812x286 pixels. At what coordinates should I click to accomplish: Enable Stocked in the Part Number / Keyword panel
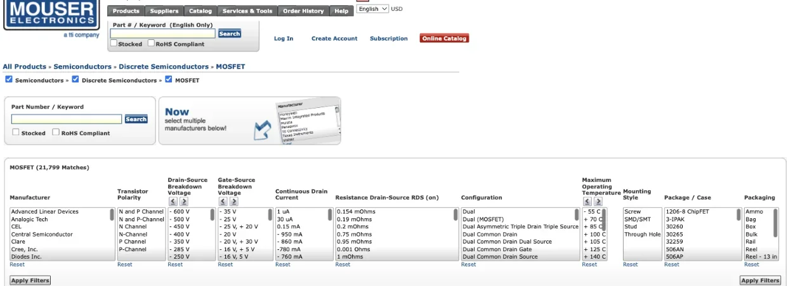16,133
